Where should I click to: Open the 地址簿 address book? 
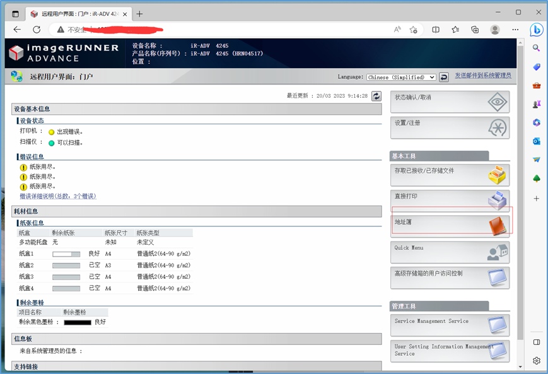click(x=450, y=225)
